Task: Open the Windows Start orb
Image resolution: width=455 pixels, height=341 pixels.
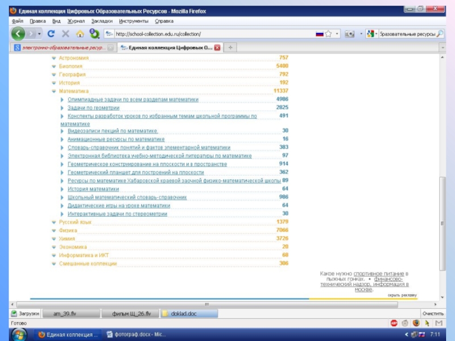Action: (19, 334)
